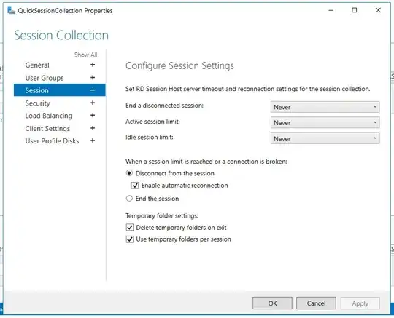394x318 pixels.
Task: Maximize the Properties window
Action: 355,10
